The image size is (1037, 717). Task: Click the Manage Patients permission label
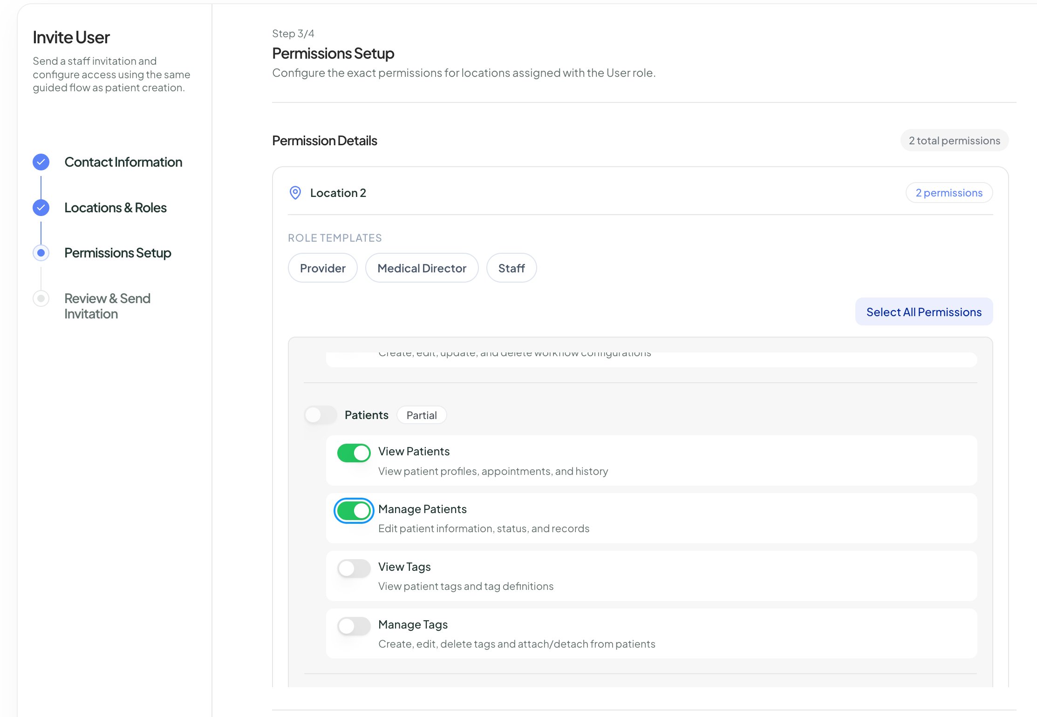[422, 509]
